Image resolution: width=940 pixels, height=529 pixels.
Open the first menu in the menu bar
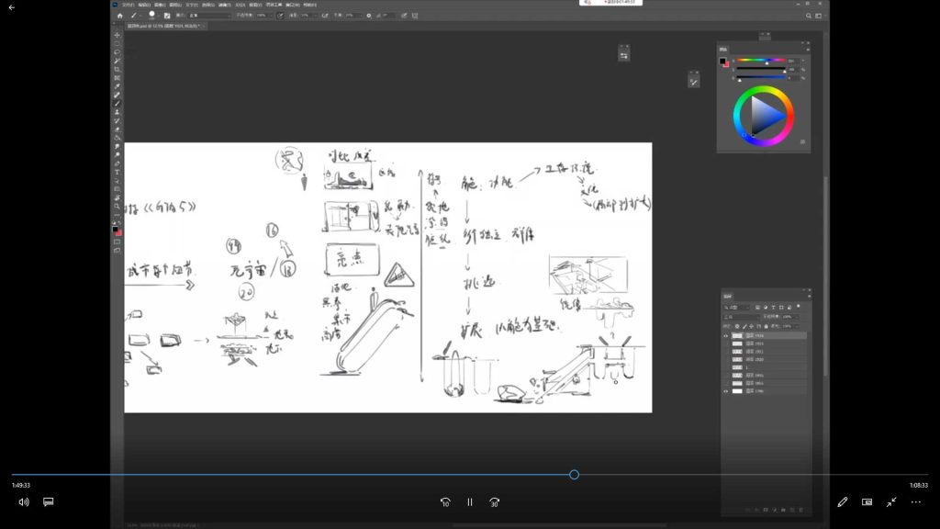click(129, 5)
